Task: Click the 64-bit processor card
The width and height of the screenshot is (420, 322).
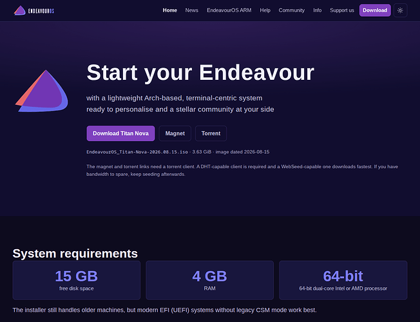Action: (x=343, y=280)
